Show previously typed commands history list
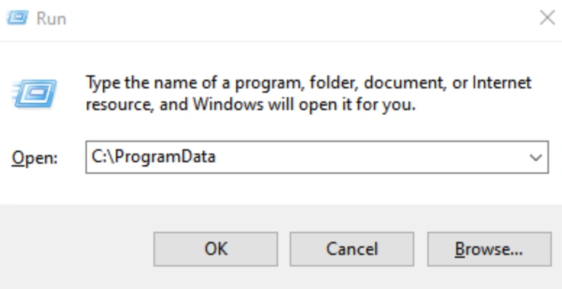Screen dimensions: 562x289 click(536, 157)
